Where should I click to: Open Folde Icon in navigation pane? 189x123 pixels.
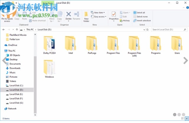(13, 39)
